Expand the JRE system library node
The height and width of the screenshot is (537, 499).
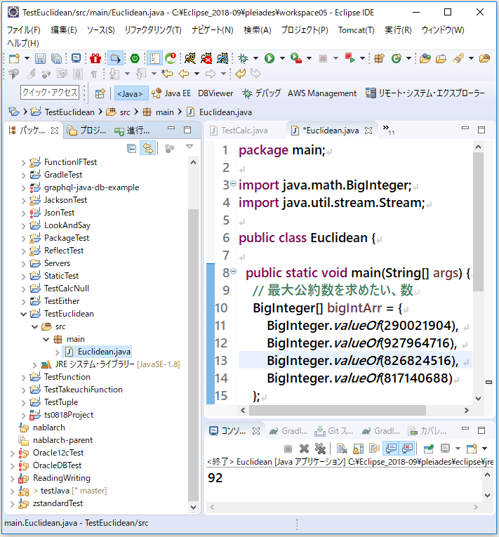tap(34, 365)
